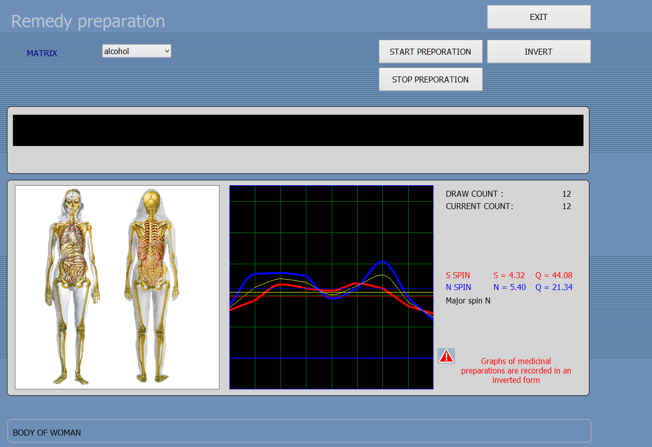Click the DRAW COUNT value
Screen dimensions: 652x447
567,194
